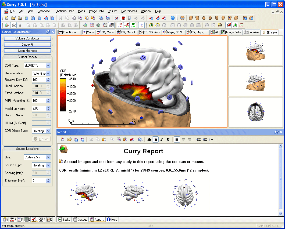Open the Use Cortex 2.5mm dropdown
The width and height of the screenshot is (285, 229).
click(48, 157)
